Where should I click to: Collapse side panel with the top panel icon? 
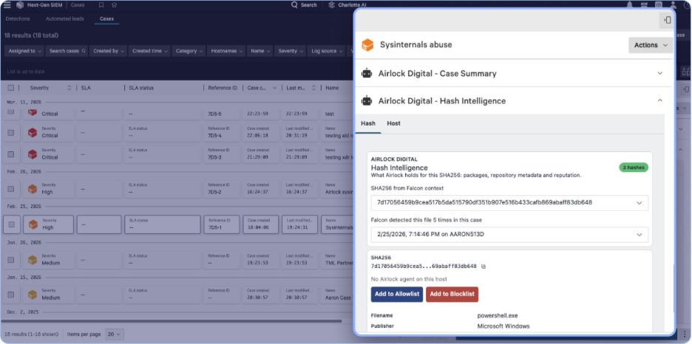[x=667, y=20]
